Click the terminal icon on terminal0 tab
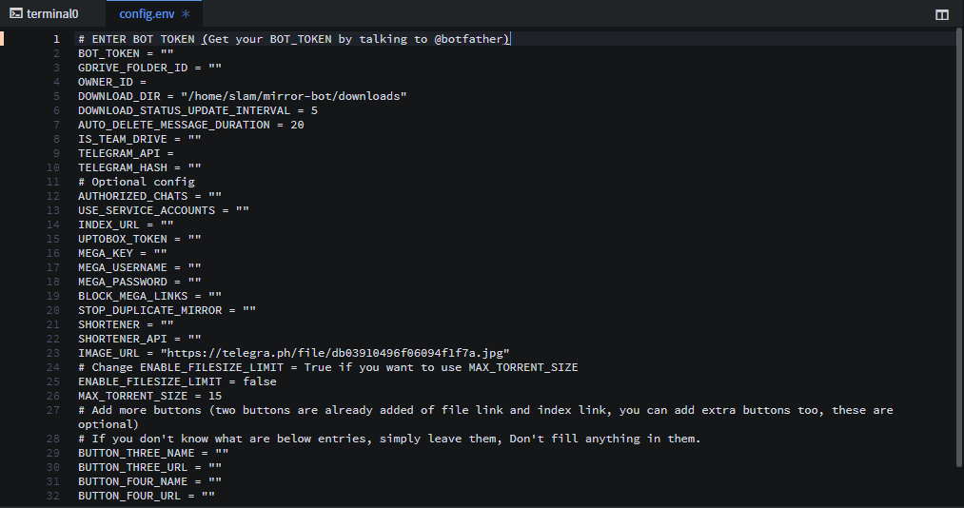The height and width of the screenshot is (508, 964). pyautogui.click(x=16, y=14)
